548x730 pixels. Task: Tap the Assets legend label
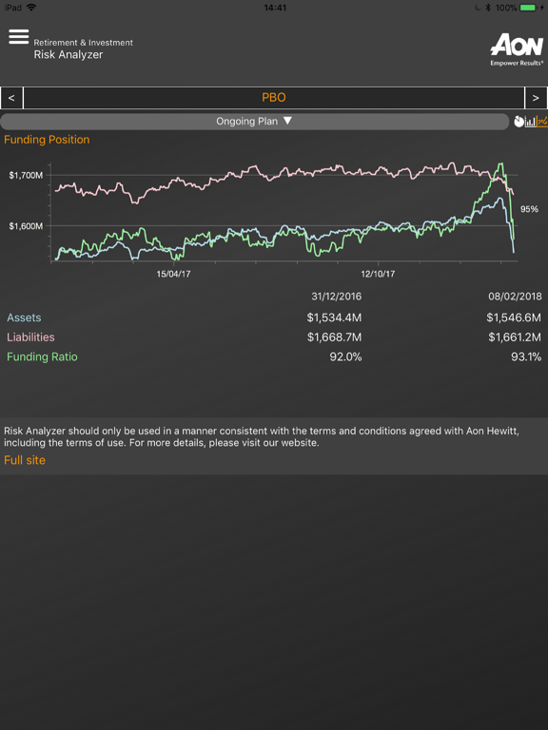[24, 317]
